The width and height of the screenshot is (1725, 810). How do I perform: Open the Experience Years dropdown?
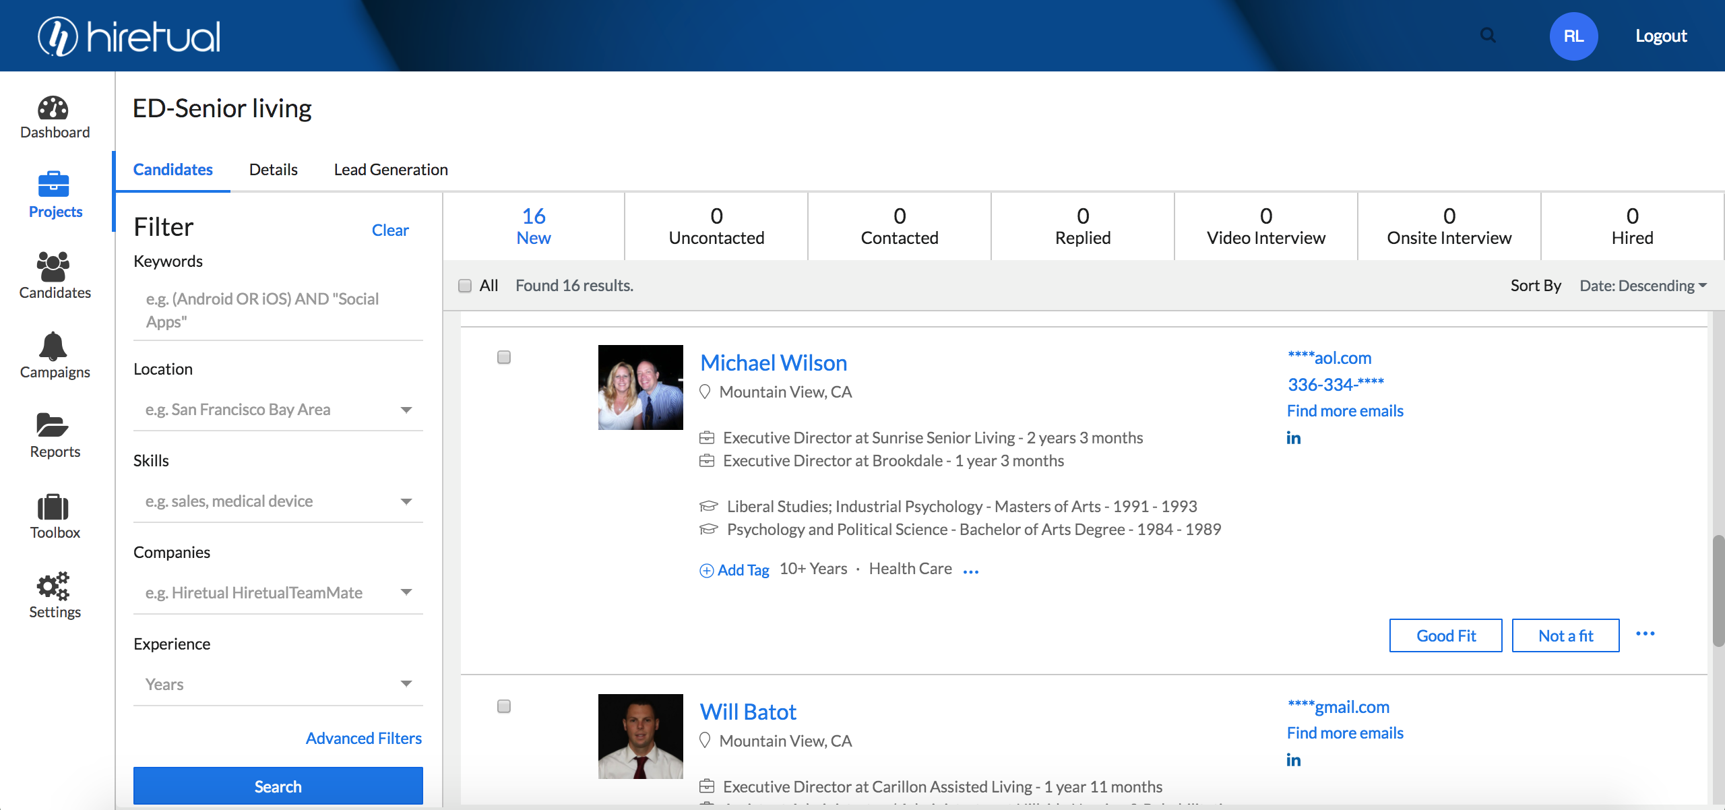[x=406, y=684]
